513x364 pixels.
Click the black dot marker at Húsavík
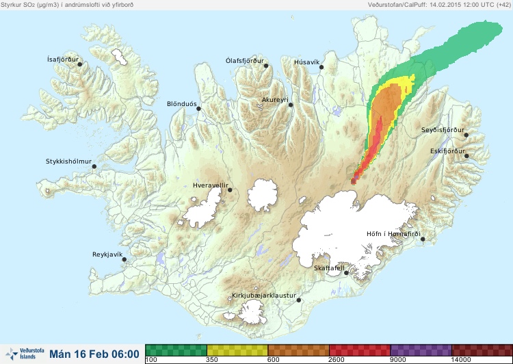[321, 67]
